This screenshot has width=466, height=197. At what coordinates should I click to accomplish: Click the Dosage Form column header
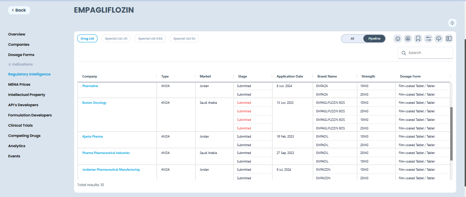(x=410, y=76)
